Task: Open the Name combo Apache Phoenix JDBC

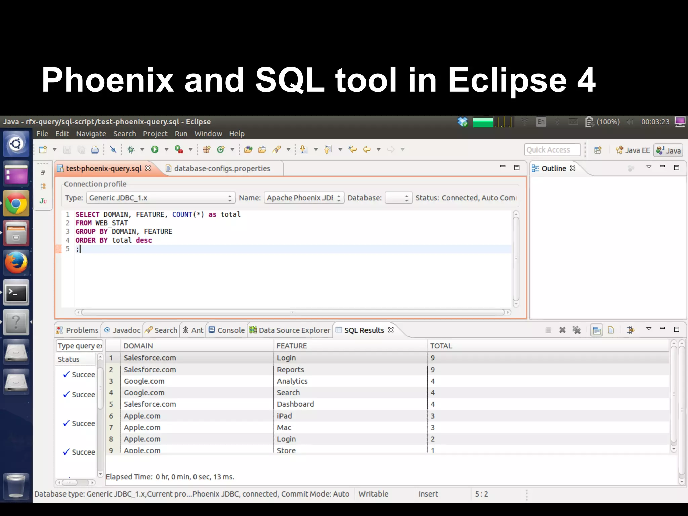Action: tap(304, 198)
